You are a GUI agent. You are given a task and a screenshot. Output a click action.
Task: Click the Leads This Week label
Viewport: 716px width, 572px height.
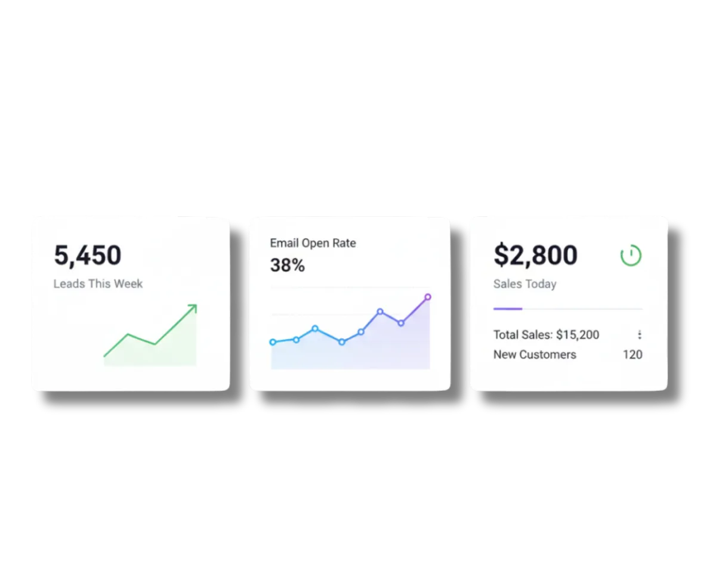(x=98, y=284)
